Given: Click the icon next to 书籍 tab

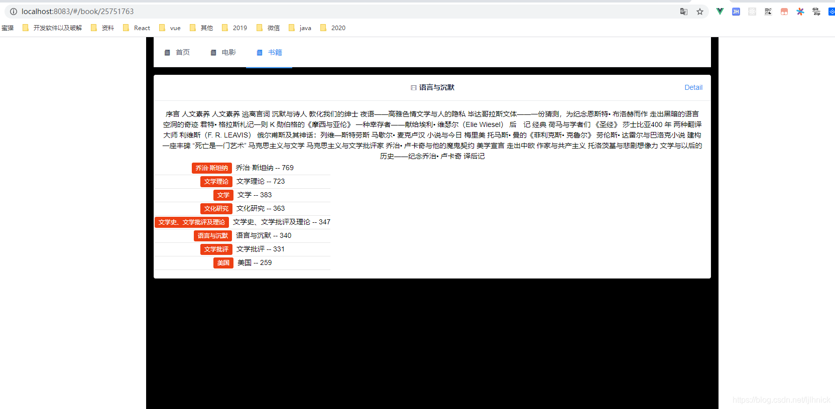Looking at the screenshot, I should coord(260,53).
